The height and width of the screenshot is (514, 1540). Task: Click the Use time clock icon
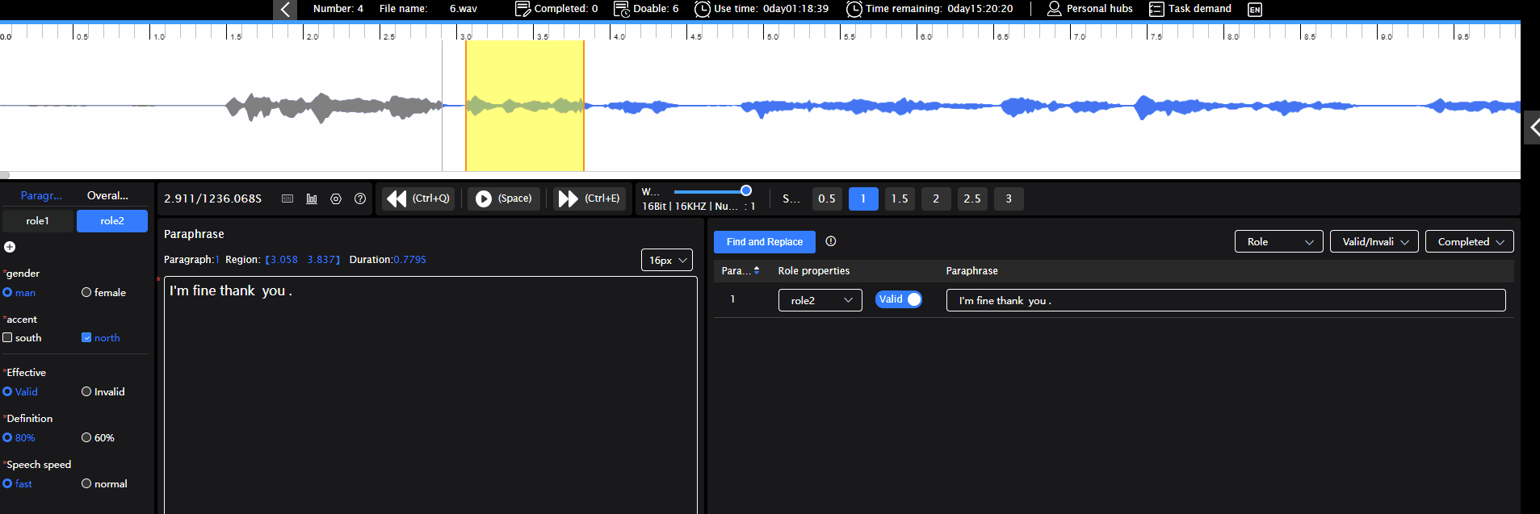pos(703,9)
